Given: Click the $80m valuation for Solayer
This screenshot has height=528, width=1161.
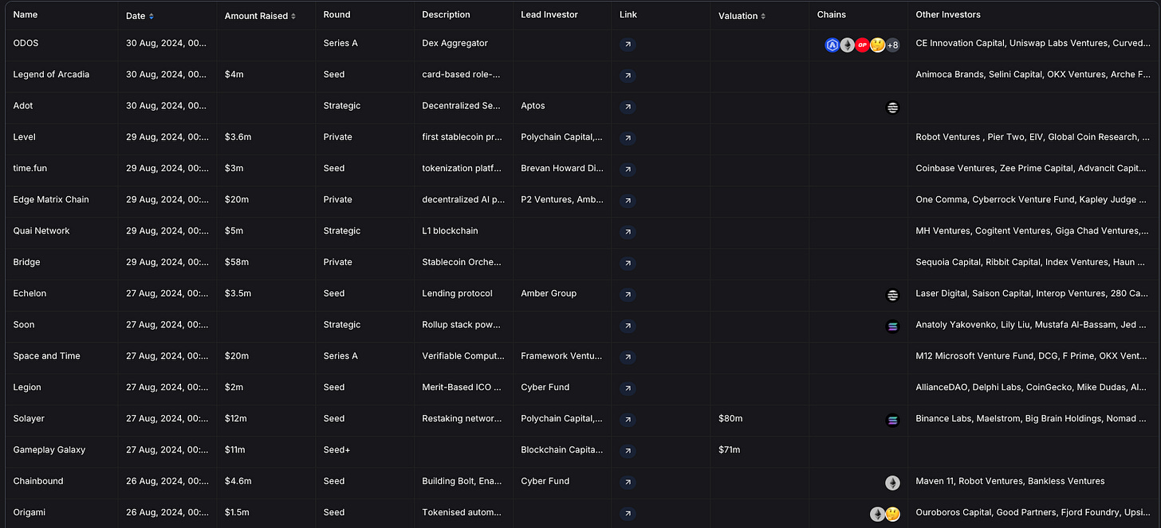Looking at the screenshot, I should [x=730, y=418].
